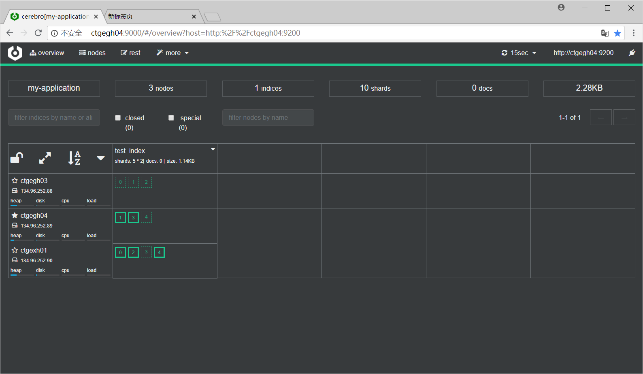Click the 1 indices summary box
The width and height of the screenshot is (643, 374).
[268, 88]
